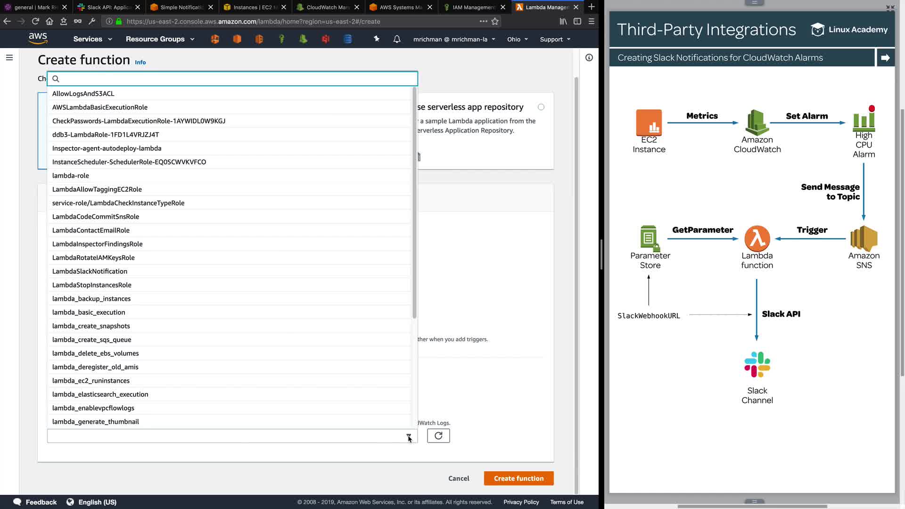
Task: Bookmark page with the star icon
Action: pos(495,21)
